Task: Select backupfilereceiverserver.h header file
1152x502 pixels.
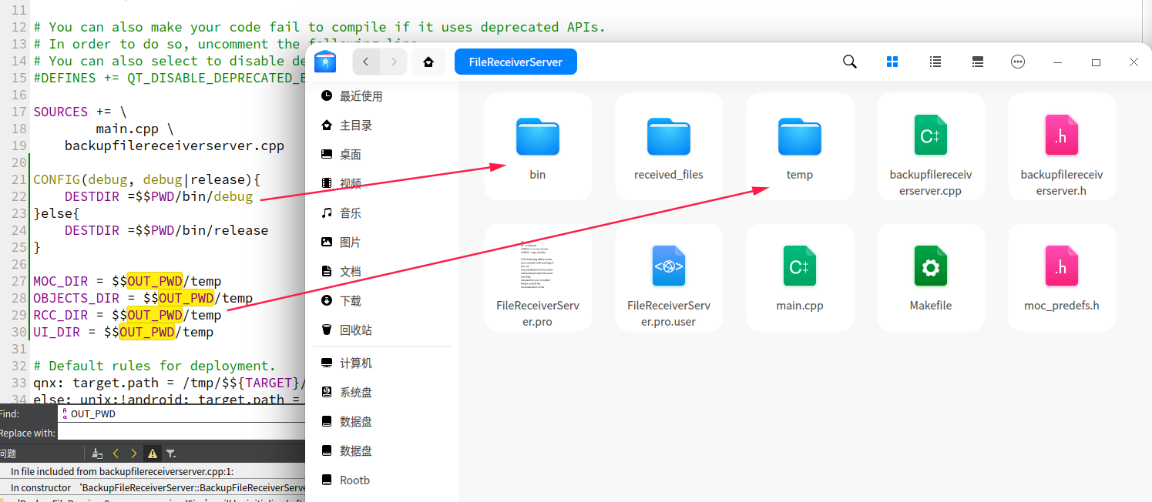Action: click(x=1062, y=147)
